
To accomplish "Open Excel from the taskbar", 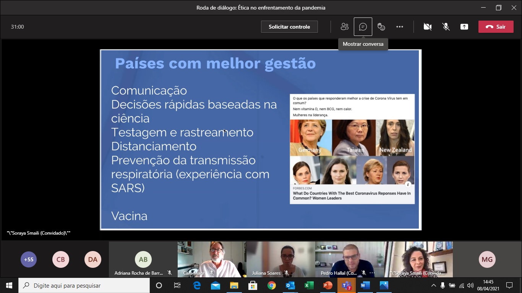I will click(x=309, y=285).
